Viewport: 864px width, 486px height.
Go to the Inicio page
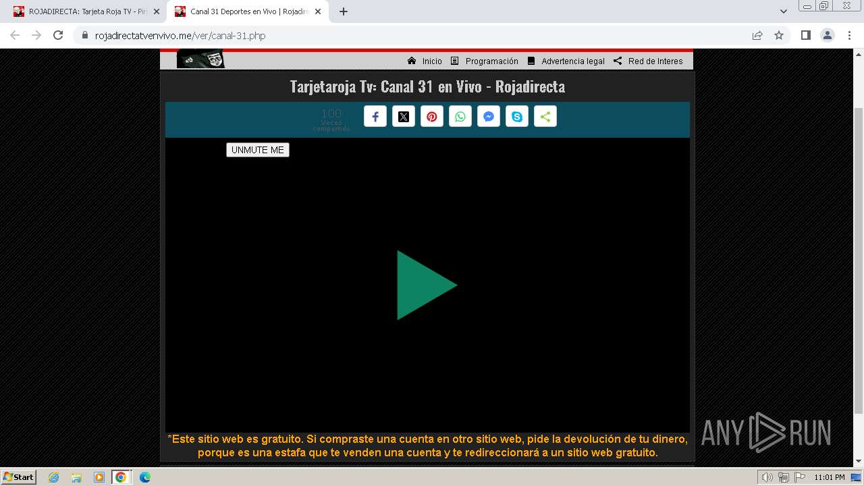point(425,61)
